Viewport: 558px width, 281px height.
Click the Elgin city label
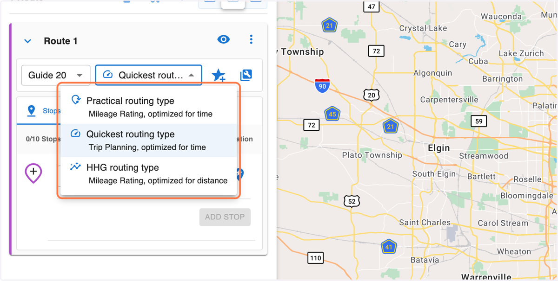click(x=439, y=148)
